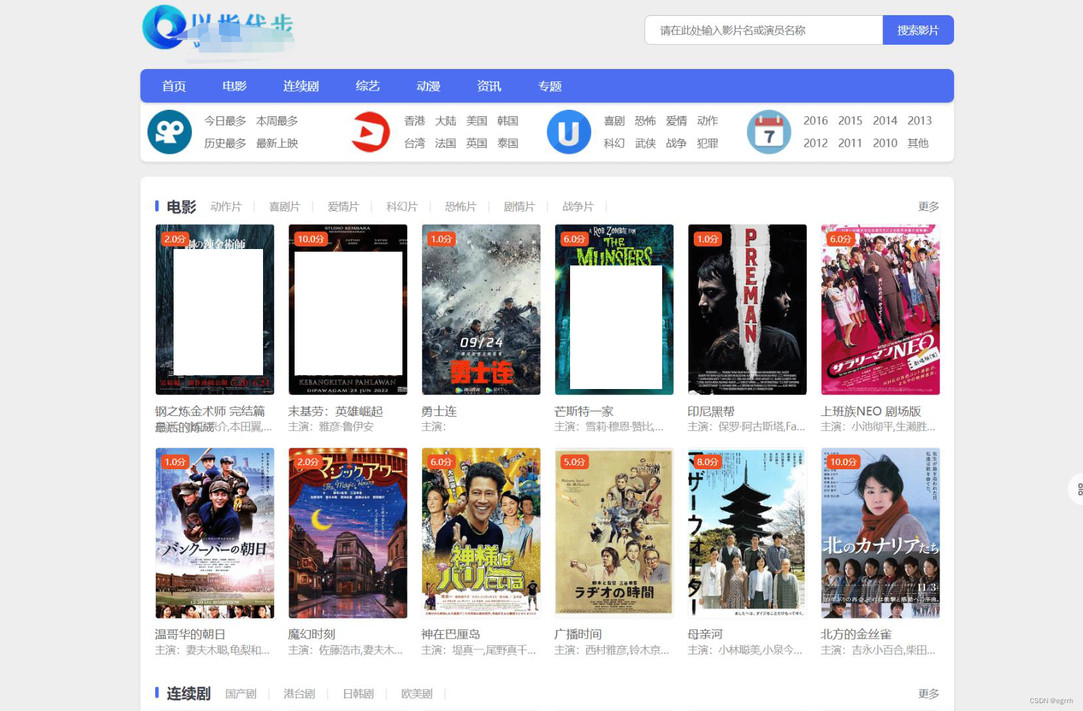Open 印尼黑帮 Preman poster
Screen dimensions: 1083x711
(x=747, y=310)
